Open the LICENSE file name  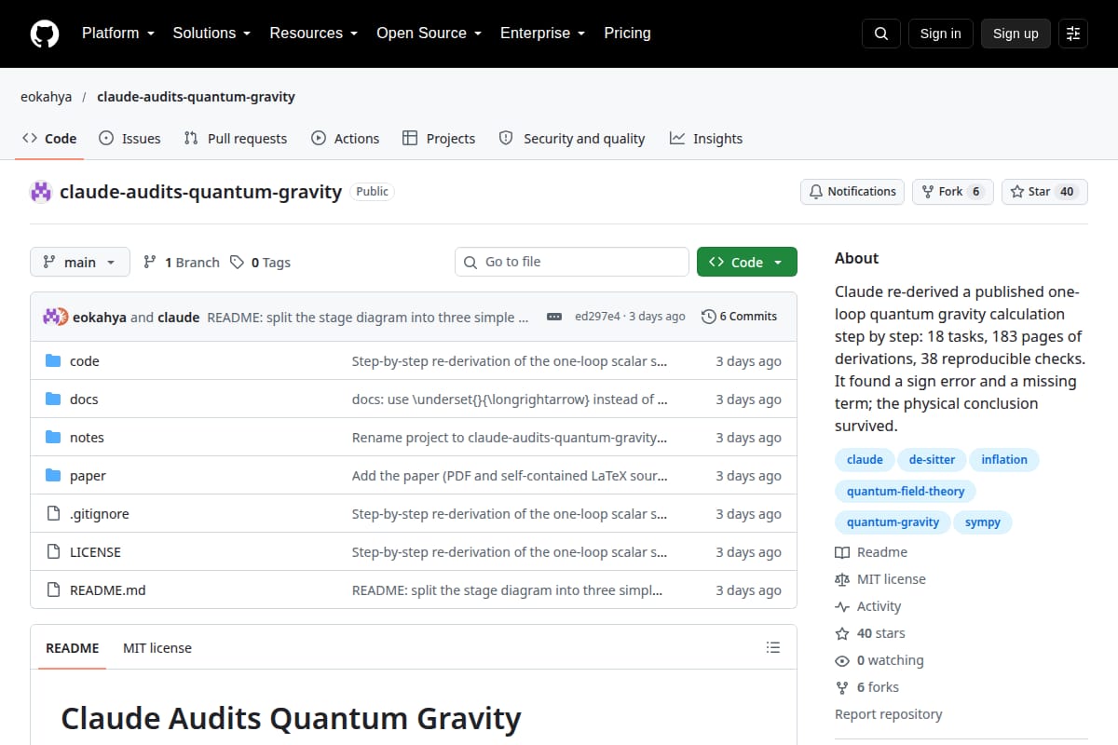(x=95, y=552)
